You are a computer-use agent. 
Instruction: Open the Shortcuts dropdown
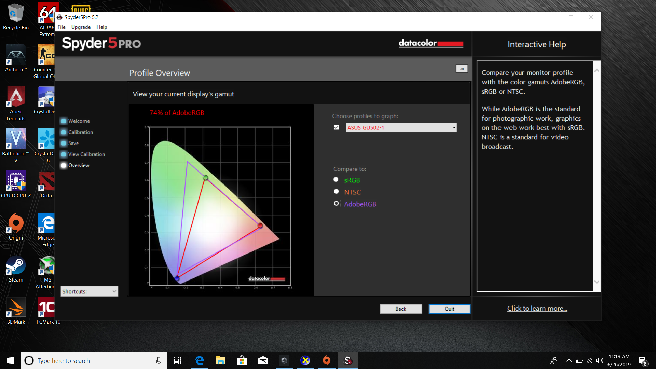(x=90, y=291)
